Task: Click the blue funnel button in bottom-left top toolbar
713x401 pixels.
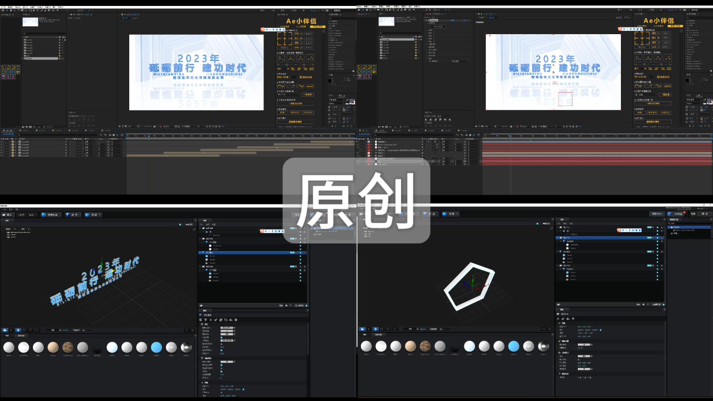Action: pyautogui.click(x=72, y=215)
